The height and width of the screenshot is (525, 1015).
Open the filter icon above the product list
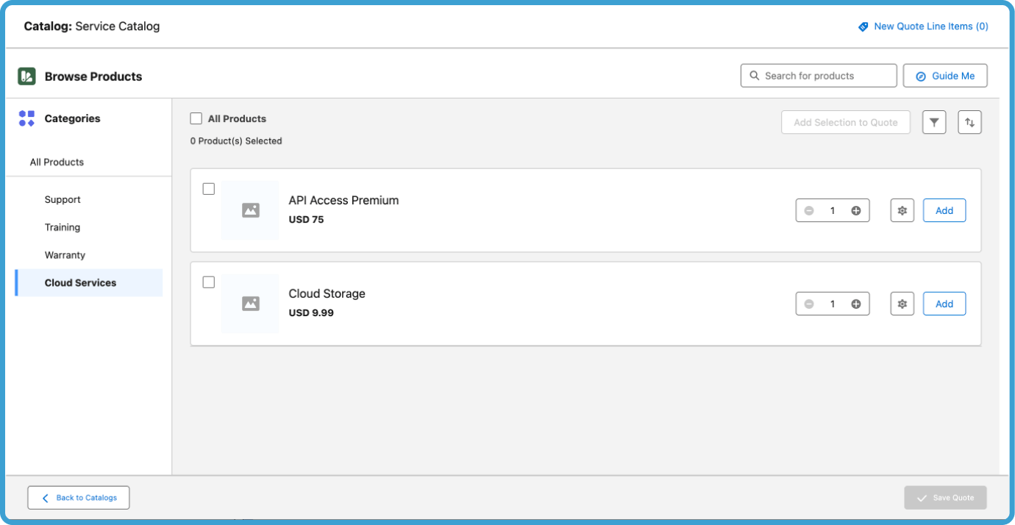pyautogui.click(x=934, y=122)
